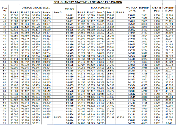Screen dimensions: 176x125
Task: Select area value 8.999
Action: [x=156, y=117]
